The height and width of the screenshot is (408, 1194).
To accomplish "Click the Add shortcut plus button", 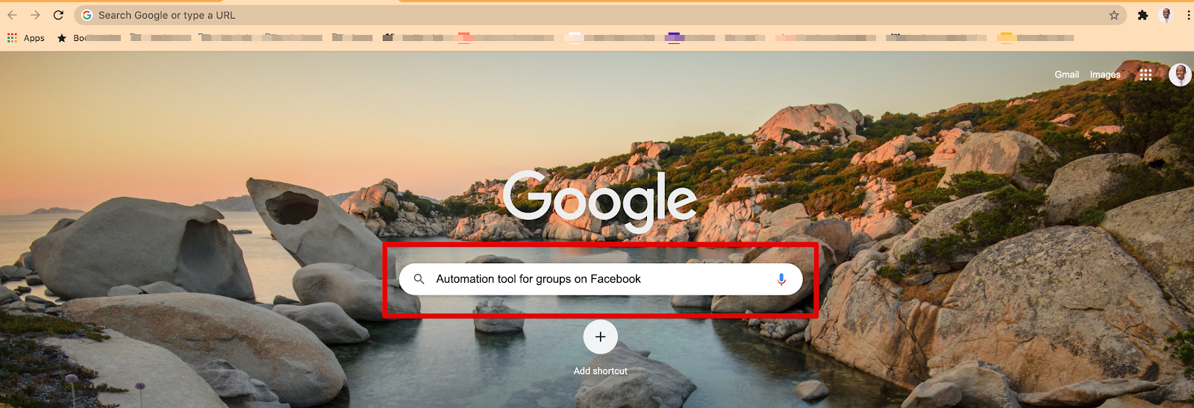I will click(601, 337).
